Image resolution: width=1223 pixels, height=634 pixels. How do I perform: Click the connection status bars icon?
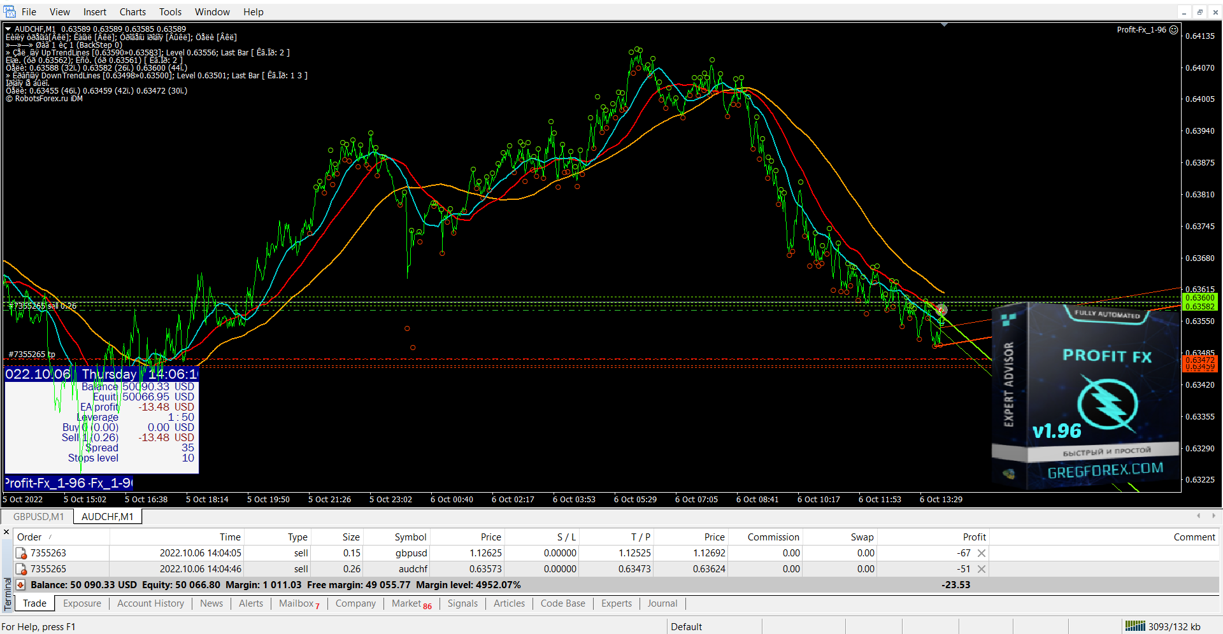pos(1134,626)
